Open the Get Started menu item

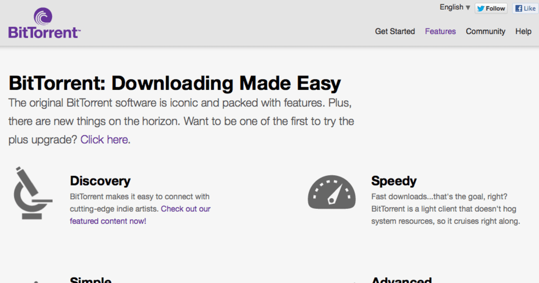(x=395, y=31)
